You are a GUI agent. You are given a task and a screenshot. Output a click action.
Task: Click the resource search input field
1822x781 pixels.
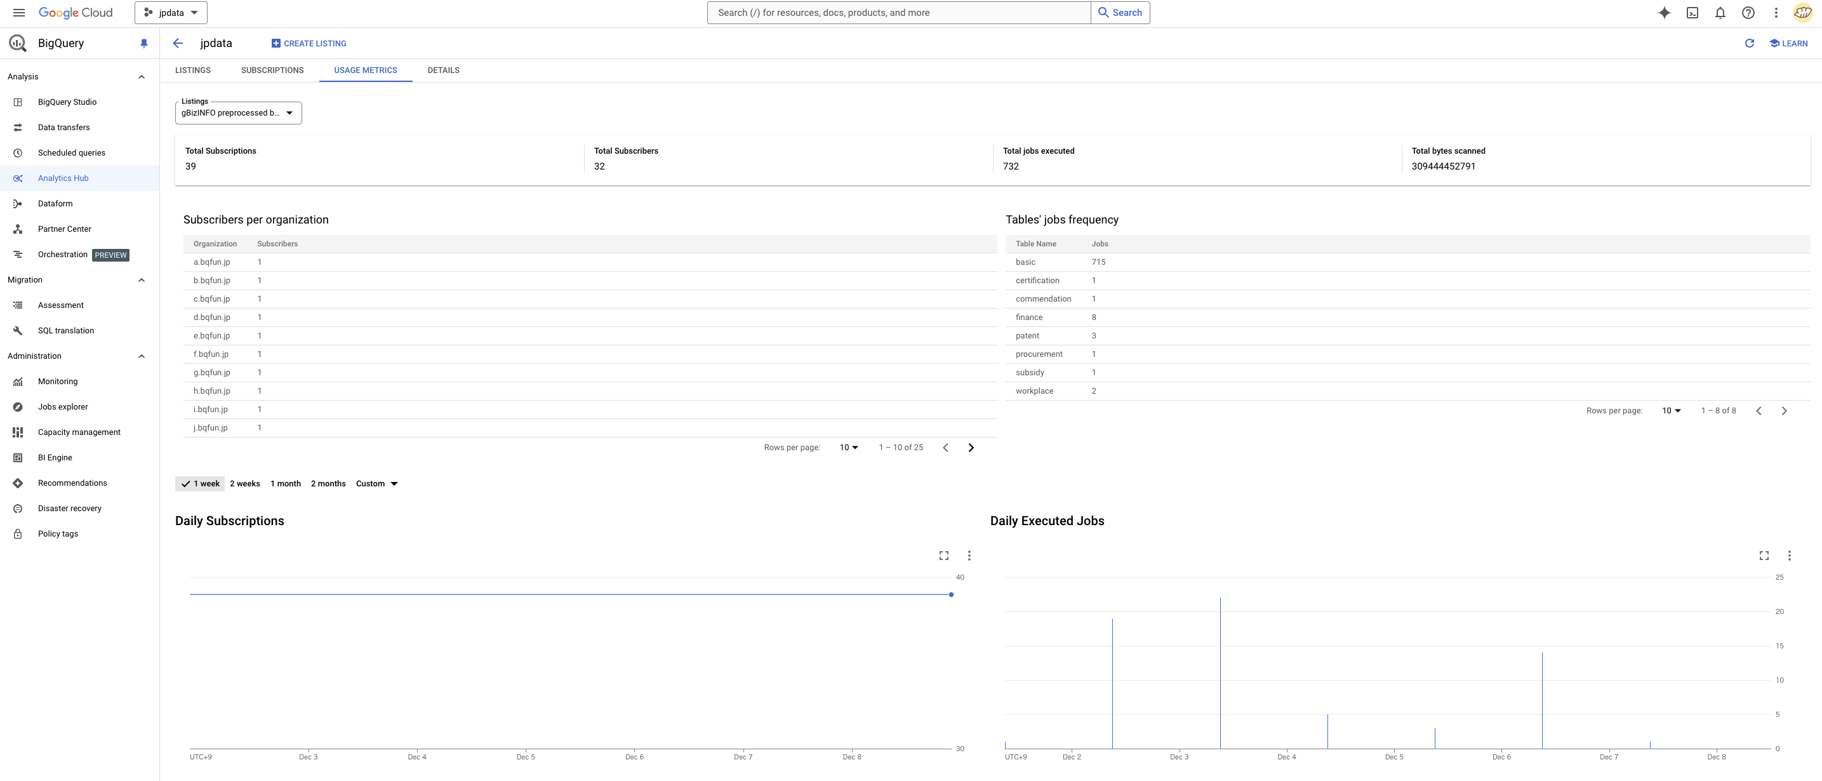898,13
